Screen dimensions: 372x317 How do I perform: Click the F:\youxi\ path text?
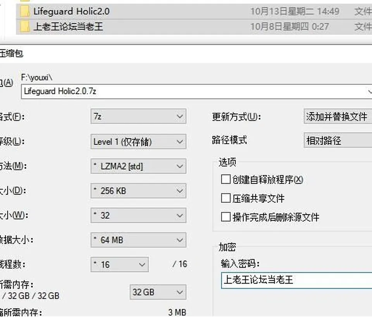pyautogui.click(x=36, y=77)
